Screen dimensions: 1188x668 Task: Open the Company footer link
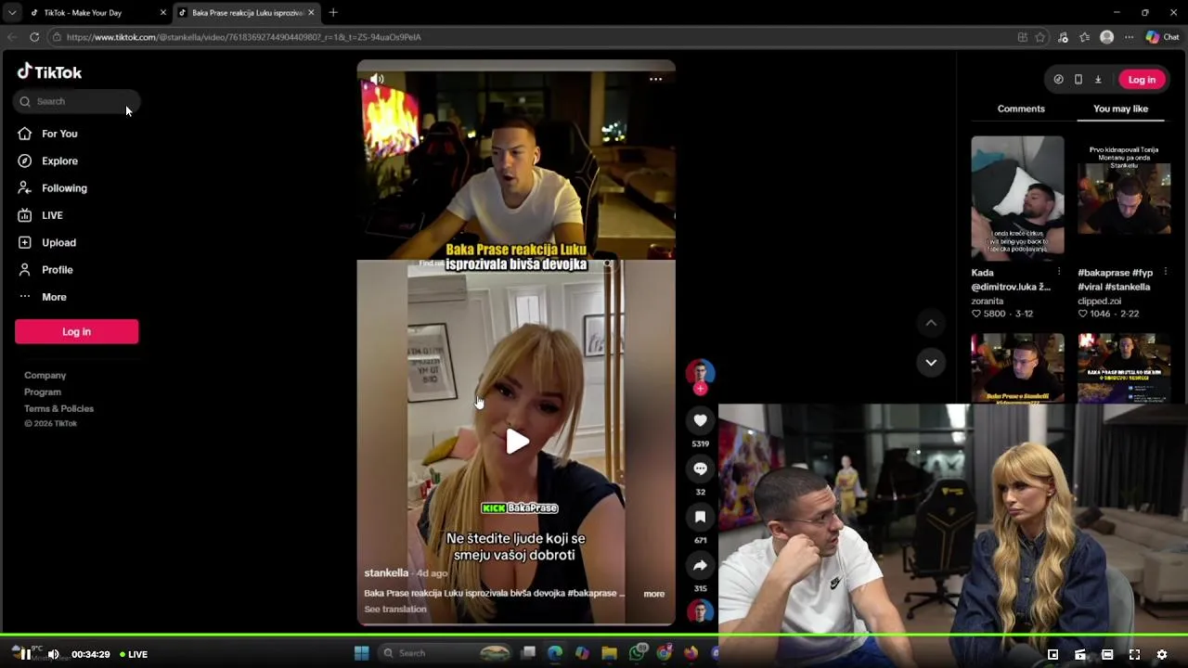45,375
